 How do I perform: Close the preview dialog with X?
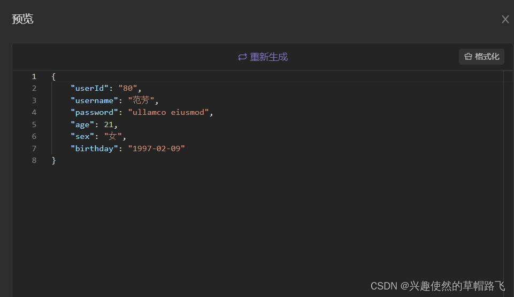coord(505,19)
